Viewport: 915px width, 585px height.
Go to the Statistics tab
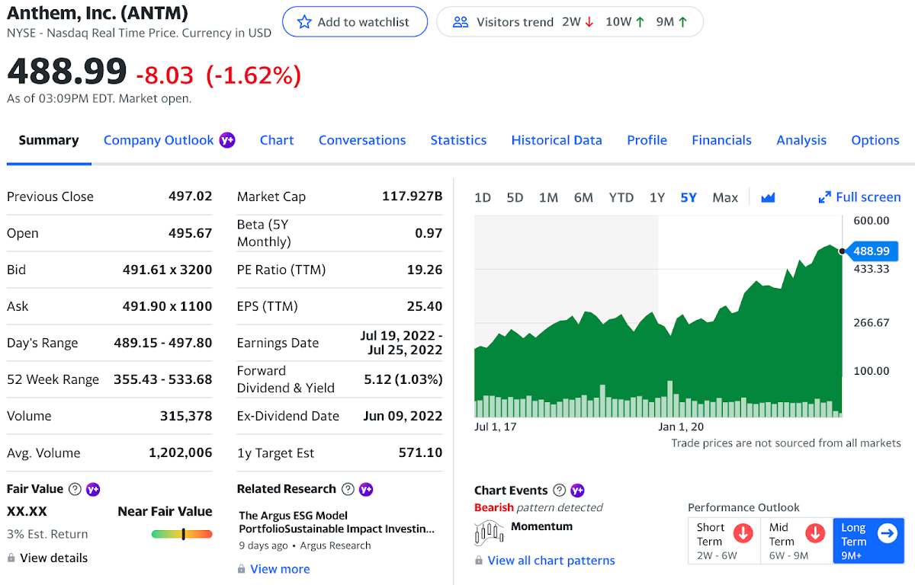click(x=458, y=140)
